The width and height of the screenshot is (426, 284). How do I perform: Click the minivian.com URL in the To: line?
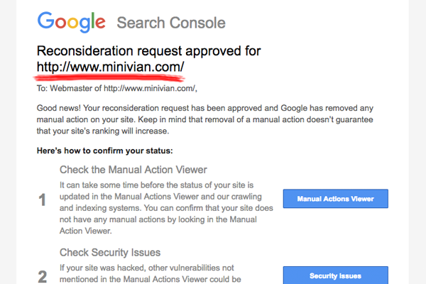click(149, 89)
